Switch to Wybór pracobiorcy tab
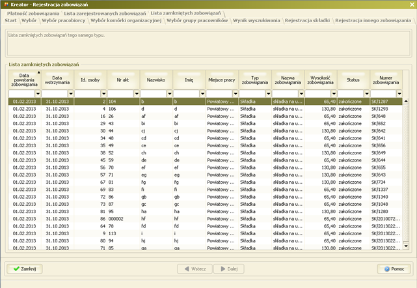Viewport: 417px width, 288px height. tap(64, 20)
